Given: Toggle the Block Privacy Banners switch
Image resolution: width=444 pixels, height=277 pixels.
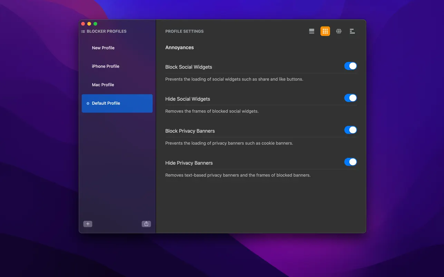Looking at the screenshot, I should tap(350, 130).
